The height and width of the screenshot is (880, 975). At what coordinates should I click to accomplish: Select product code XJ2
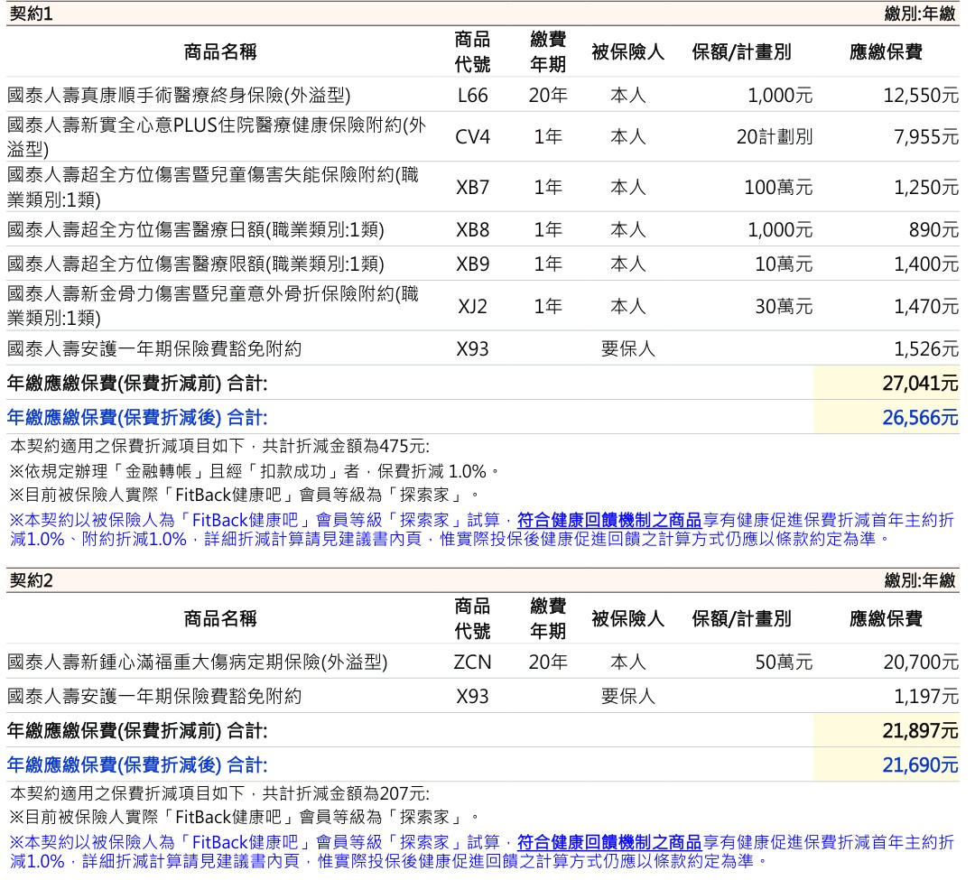(472, 306)
